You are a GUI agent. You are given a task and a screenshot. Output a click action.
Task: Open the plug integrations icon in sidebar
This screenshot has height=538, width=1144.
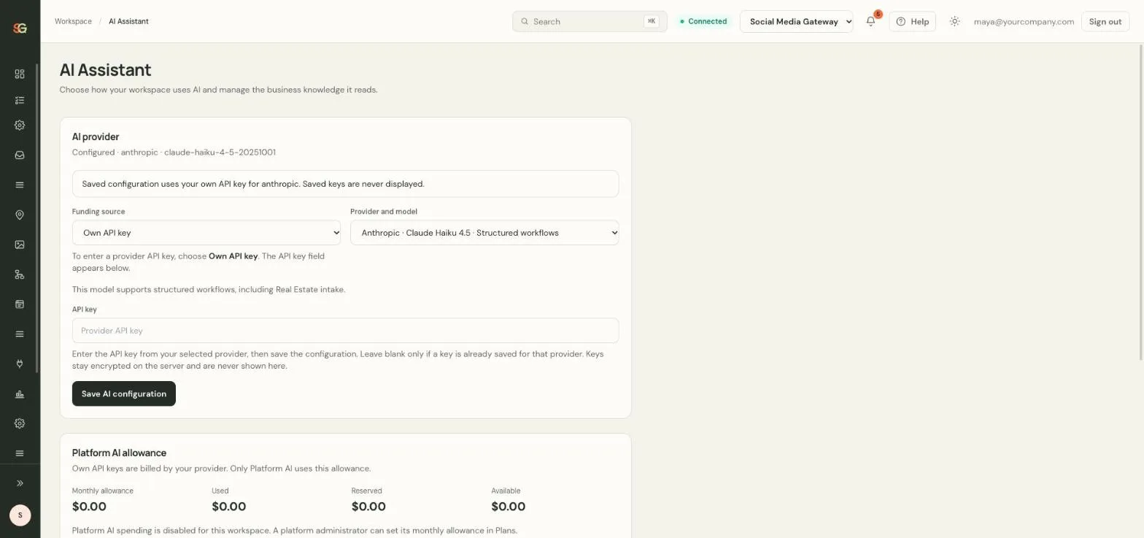coord(20,364)
